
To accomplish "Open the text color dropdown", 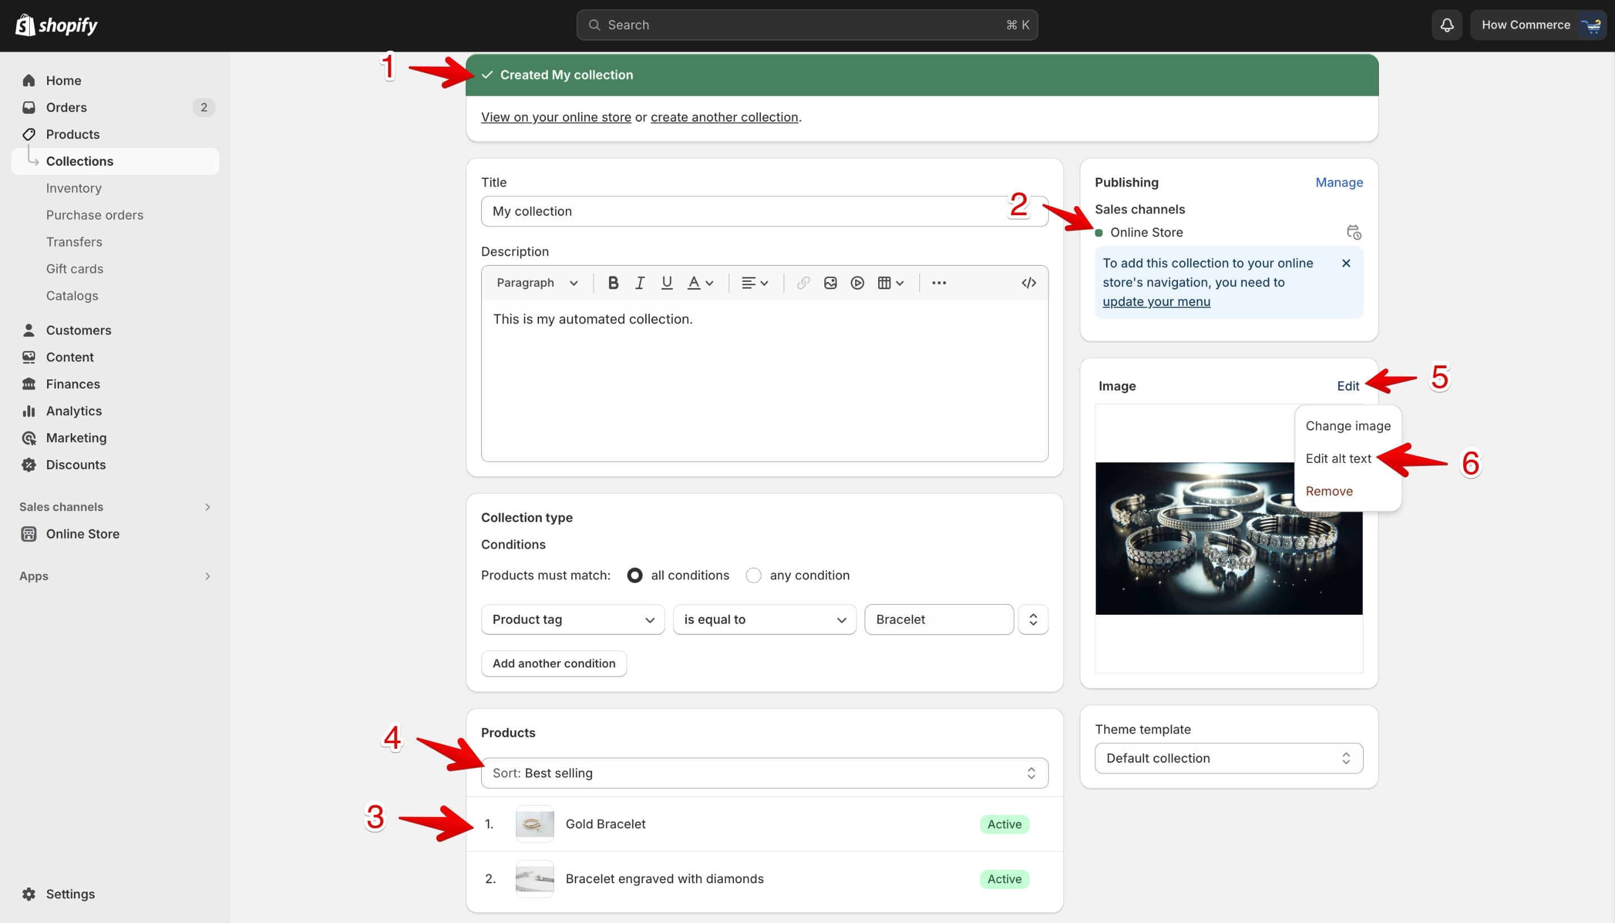I will pyautogui.click(x=700, y=283).
